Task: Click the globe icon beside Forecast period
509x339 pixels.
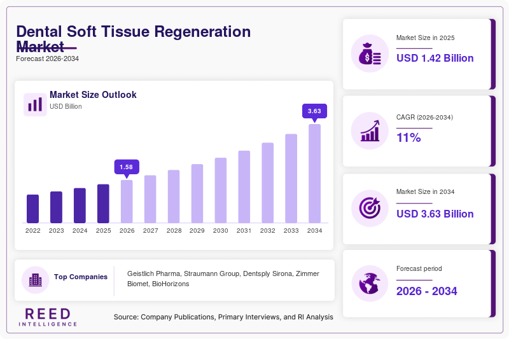Action: pyautogui.click(x=370, y=284)
